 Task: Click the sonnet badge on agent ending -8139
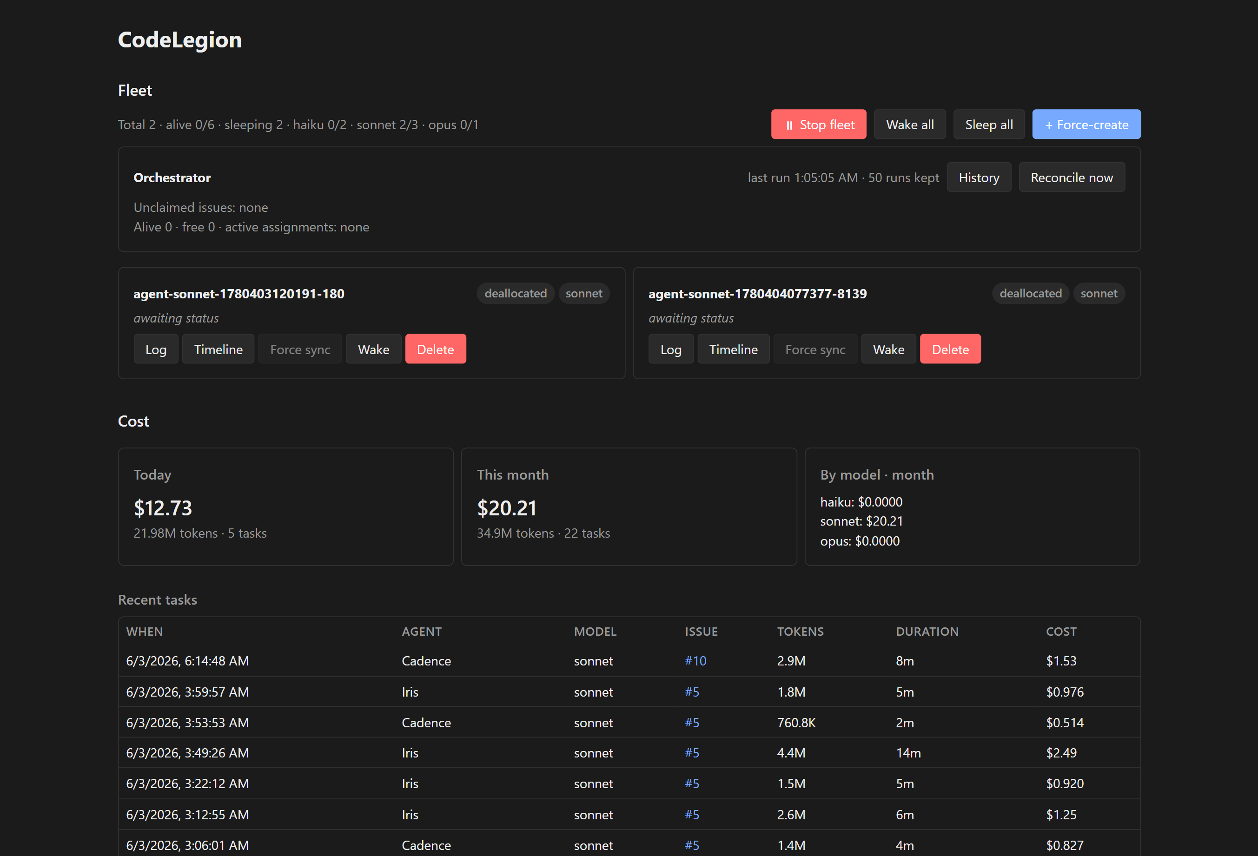[1099, 293]
